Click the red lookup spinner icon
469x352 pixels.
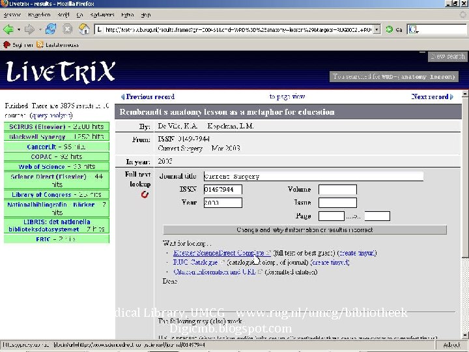(x=145, y=194)
